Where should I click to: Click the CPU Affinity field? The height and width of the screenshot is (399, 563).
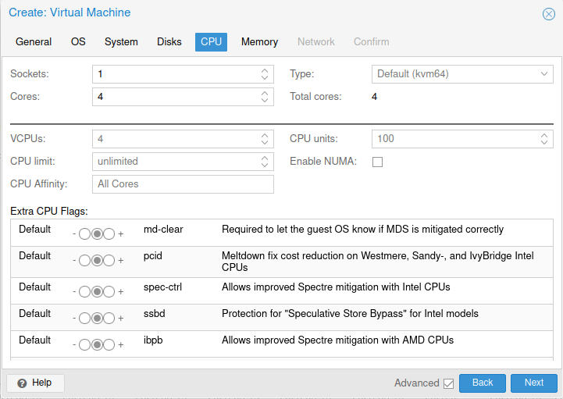pyautogui.click(x=184, y=183)
